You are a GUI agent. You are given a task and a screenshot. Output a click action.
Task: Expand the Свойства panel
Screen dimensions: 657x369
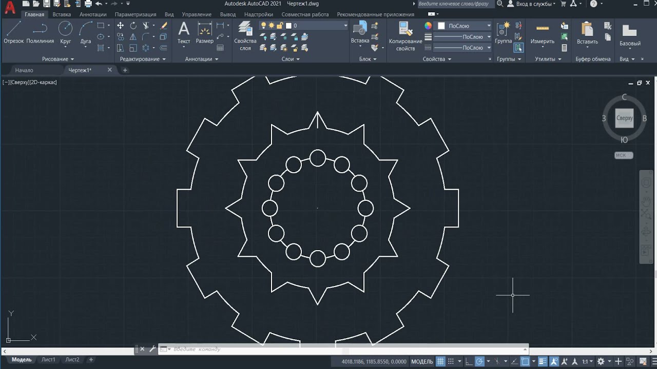(x=437, y=59)
